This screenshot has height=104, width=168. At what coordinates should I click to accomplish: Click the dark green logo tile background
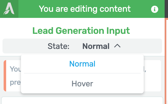click(x=9, y=9)
